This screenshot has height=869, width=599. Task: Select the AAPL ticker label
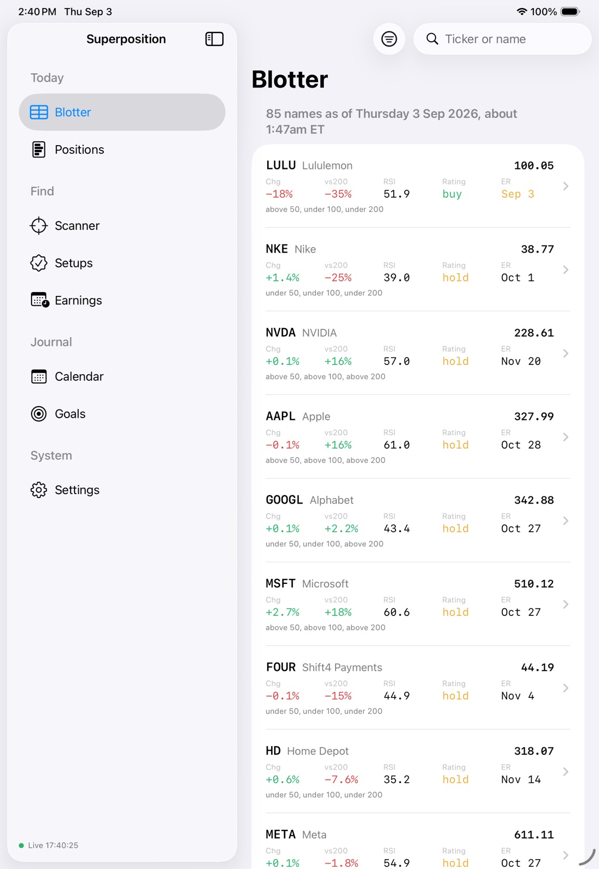coord(281,416)
